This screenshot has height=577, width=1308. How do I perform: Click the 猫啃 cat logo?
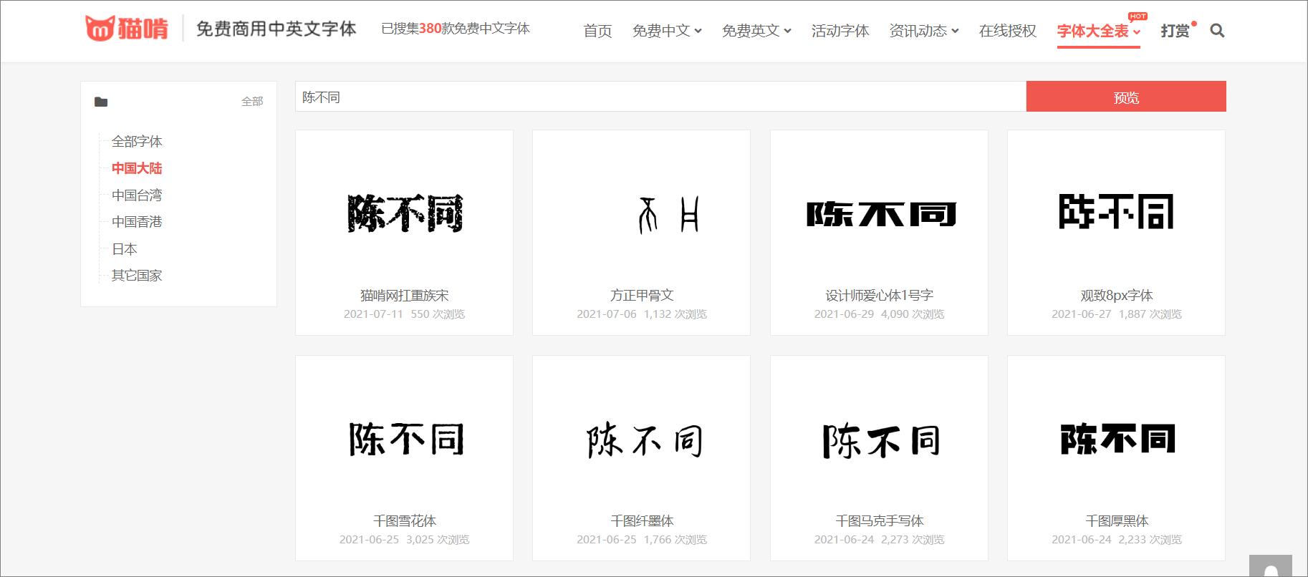pos(127,29)
